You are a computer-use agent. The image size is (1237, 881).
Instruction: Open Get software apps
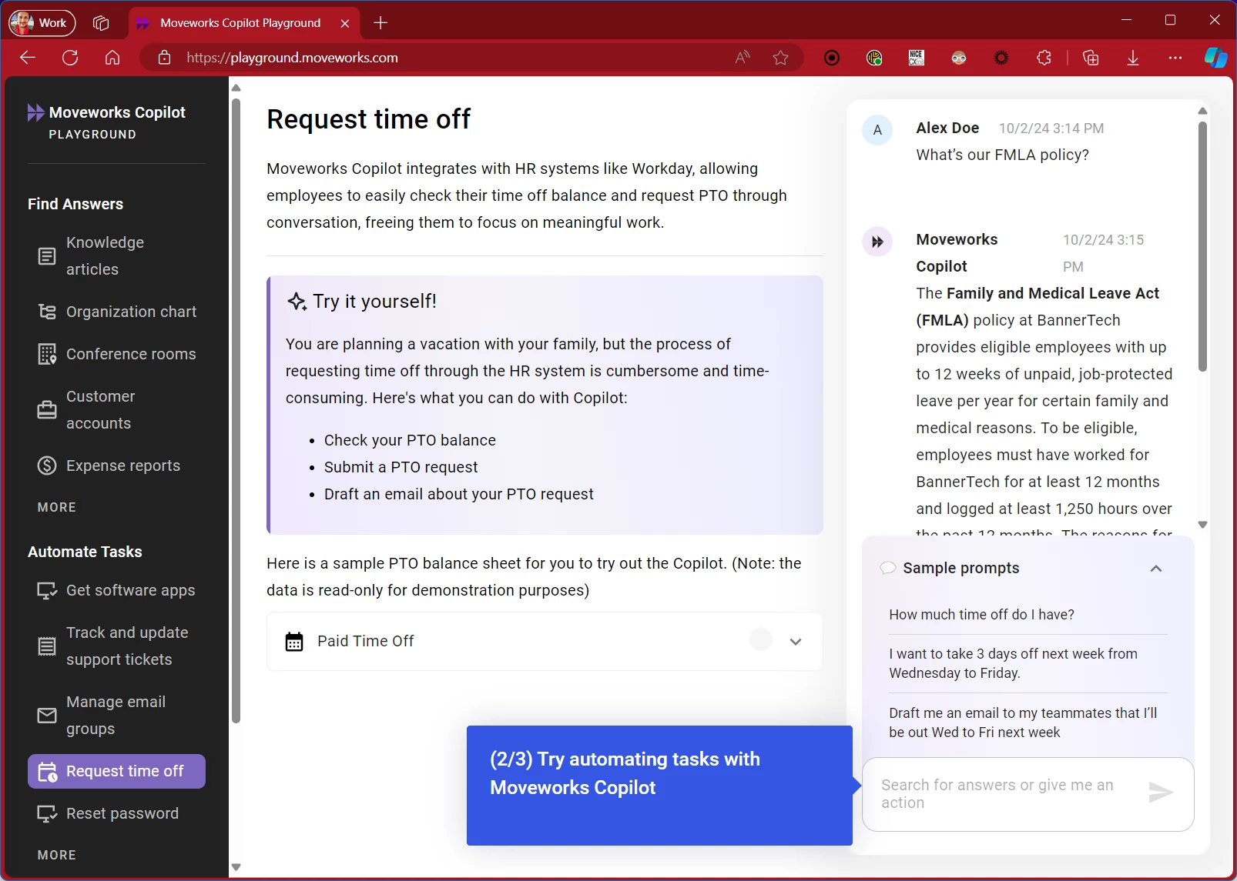[116, 590]
